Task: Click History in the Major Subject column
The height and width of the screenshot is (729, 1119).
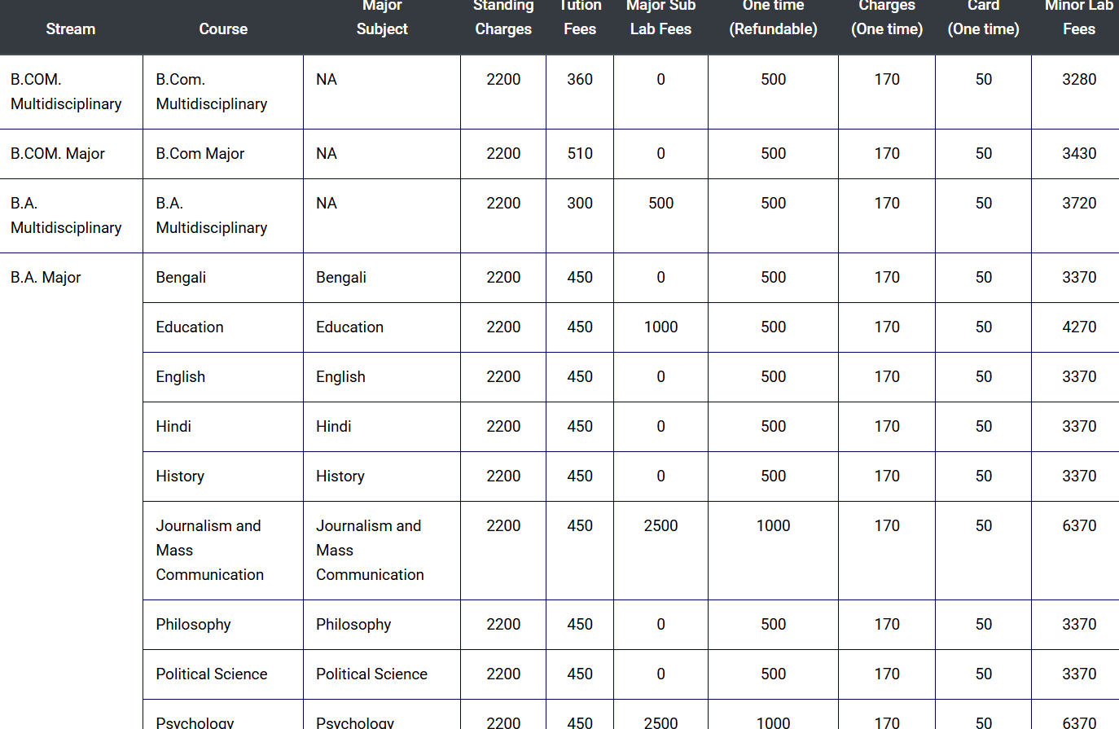Action: [x=340, y=476]
